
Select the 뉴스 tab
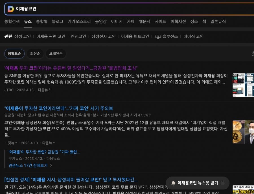[x=28, y=21]
